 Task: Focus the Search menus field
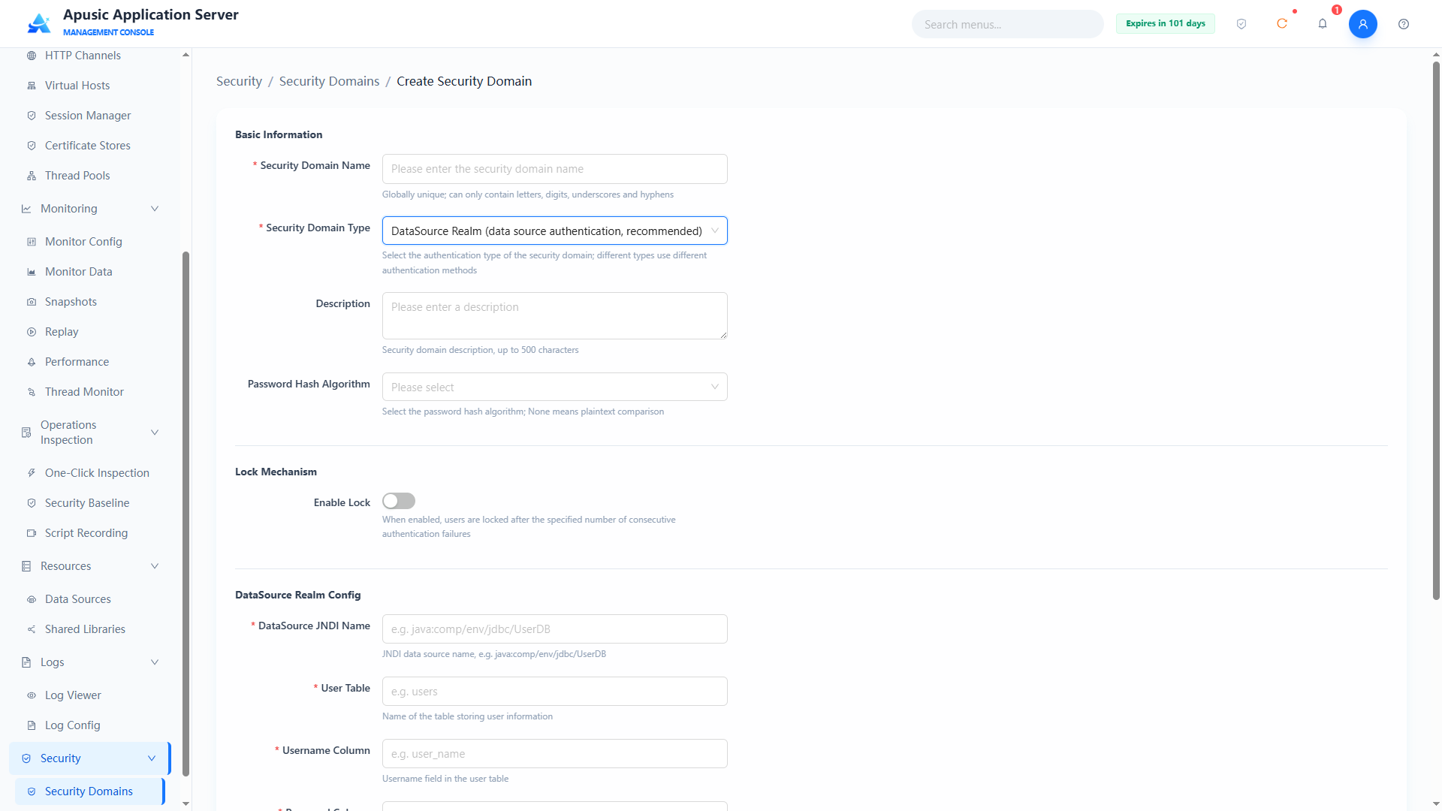coord(1007,24)
